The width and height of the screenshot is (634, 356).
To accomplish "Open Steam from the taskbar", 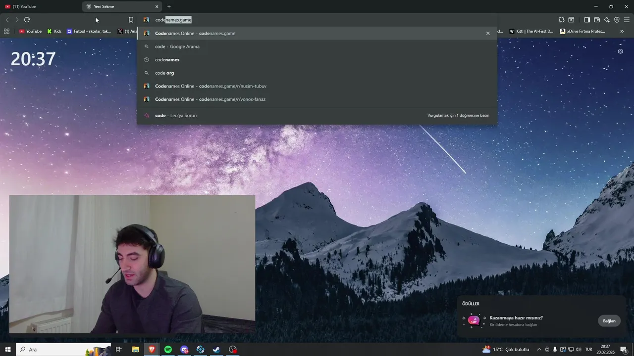I will tap(216, 350).
